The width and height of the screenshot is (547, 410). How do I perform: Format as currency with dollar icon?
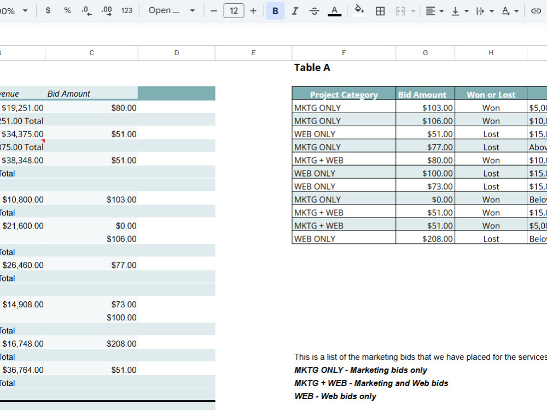(48, 10)
